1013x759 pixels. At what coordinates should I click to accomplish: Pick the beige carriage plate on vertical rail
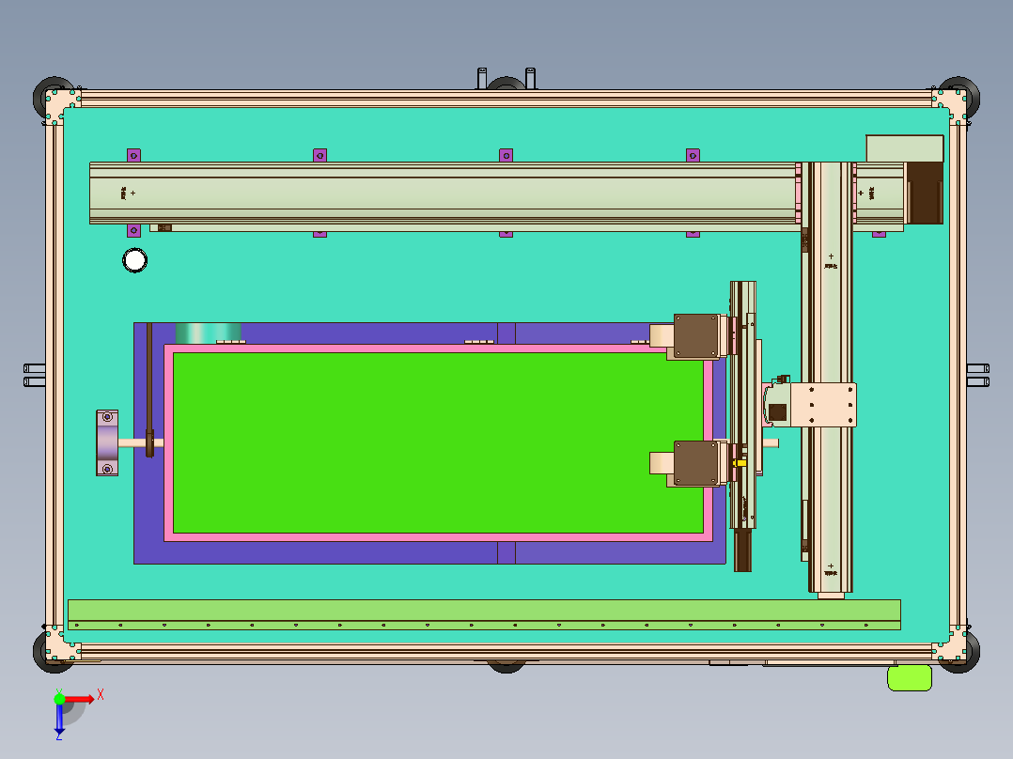pos(823,405)
